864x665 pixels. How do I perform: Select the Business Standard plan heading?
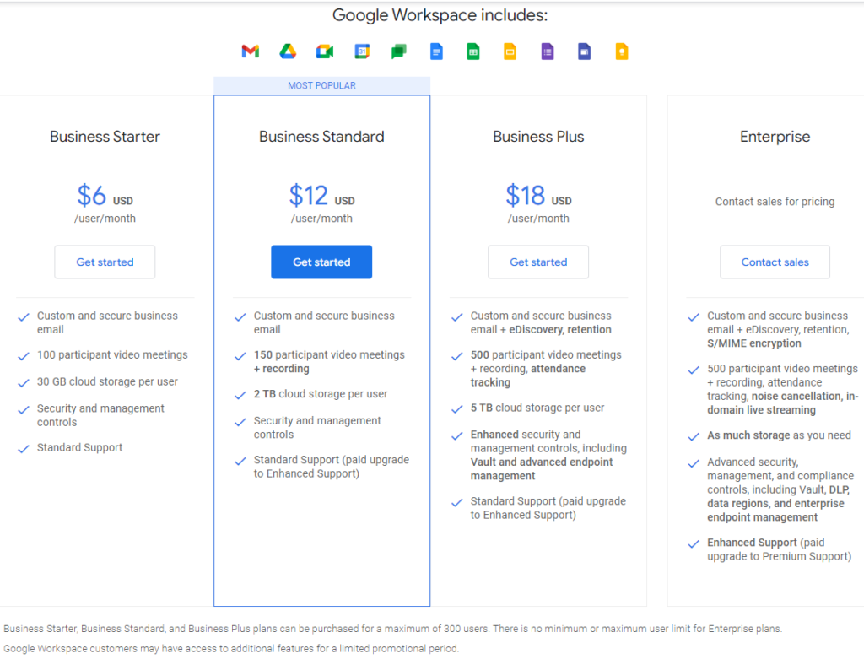coord(321,136)
